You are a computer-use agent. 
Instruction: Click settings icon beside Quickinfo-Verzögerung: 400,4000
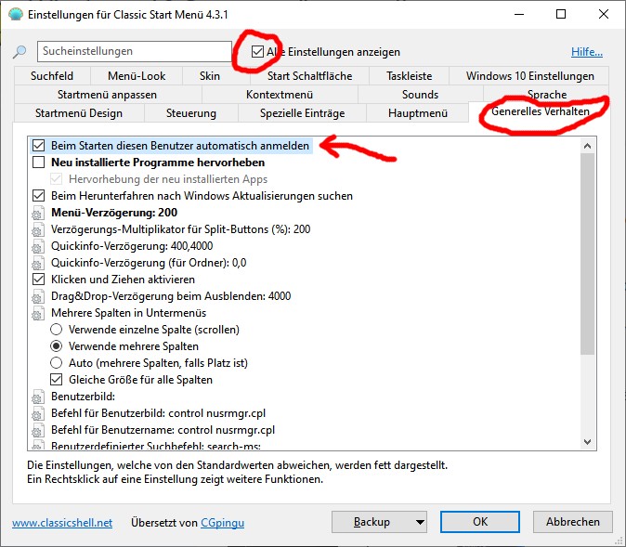(x=38, y=246)
